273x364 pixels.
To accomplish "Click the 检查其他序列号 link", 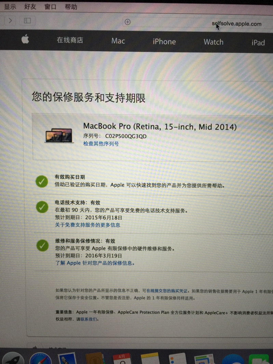I will coord(101,144).
